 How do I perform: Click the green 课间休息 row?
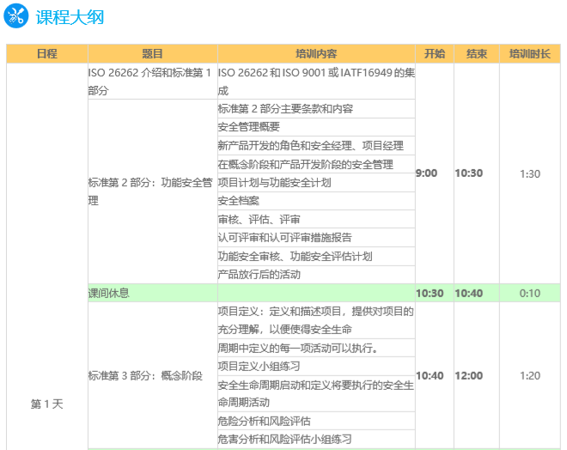(152, 293)
